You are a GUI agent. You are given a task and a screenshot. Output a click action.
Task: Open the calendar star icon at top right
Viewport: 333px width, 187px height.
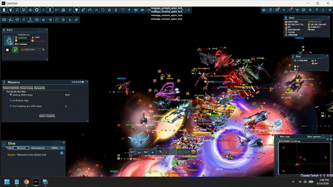pos(271,10)
